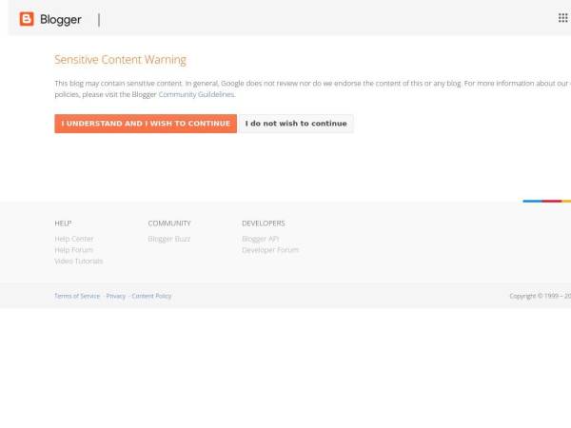The width and height of the screenshot is (571, 428).
Task: Visit the Help Center footer link
Action: click(74, 239)
